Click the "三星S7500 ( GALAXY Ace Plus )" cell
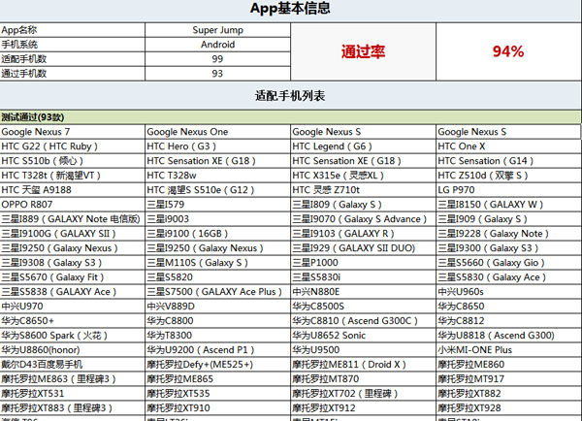The image size is (582, 421). [217, 291]
